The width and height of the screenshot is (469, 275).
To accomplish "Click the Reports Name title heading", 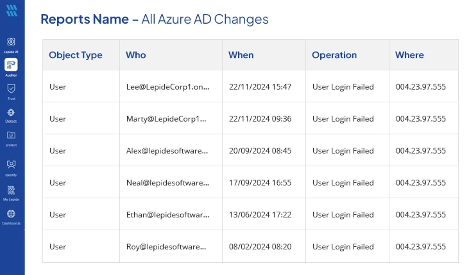I will 155,19.
